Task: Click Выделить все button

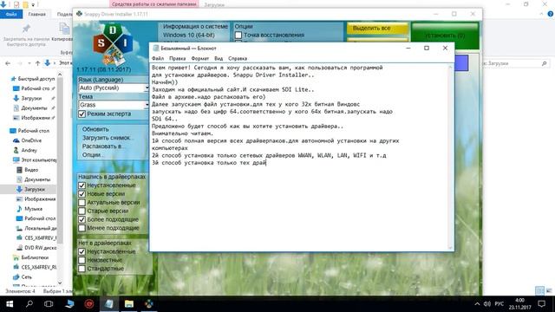Action: click(x=377, y=29)
